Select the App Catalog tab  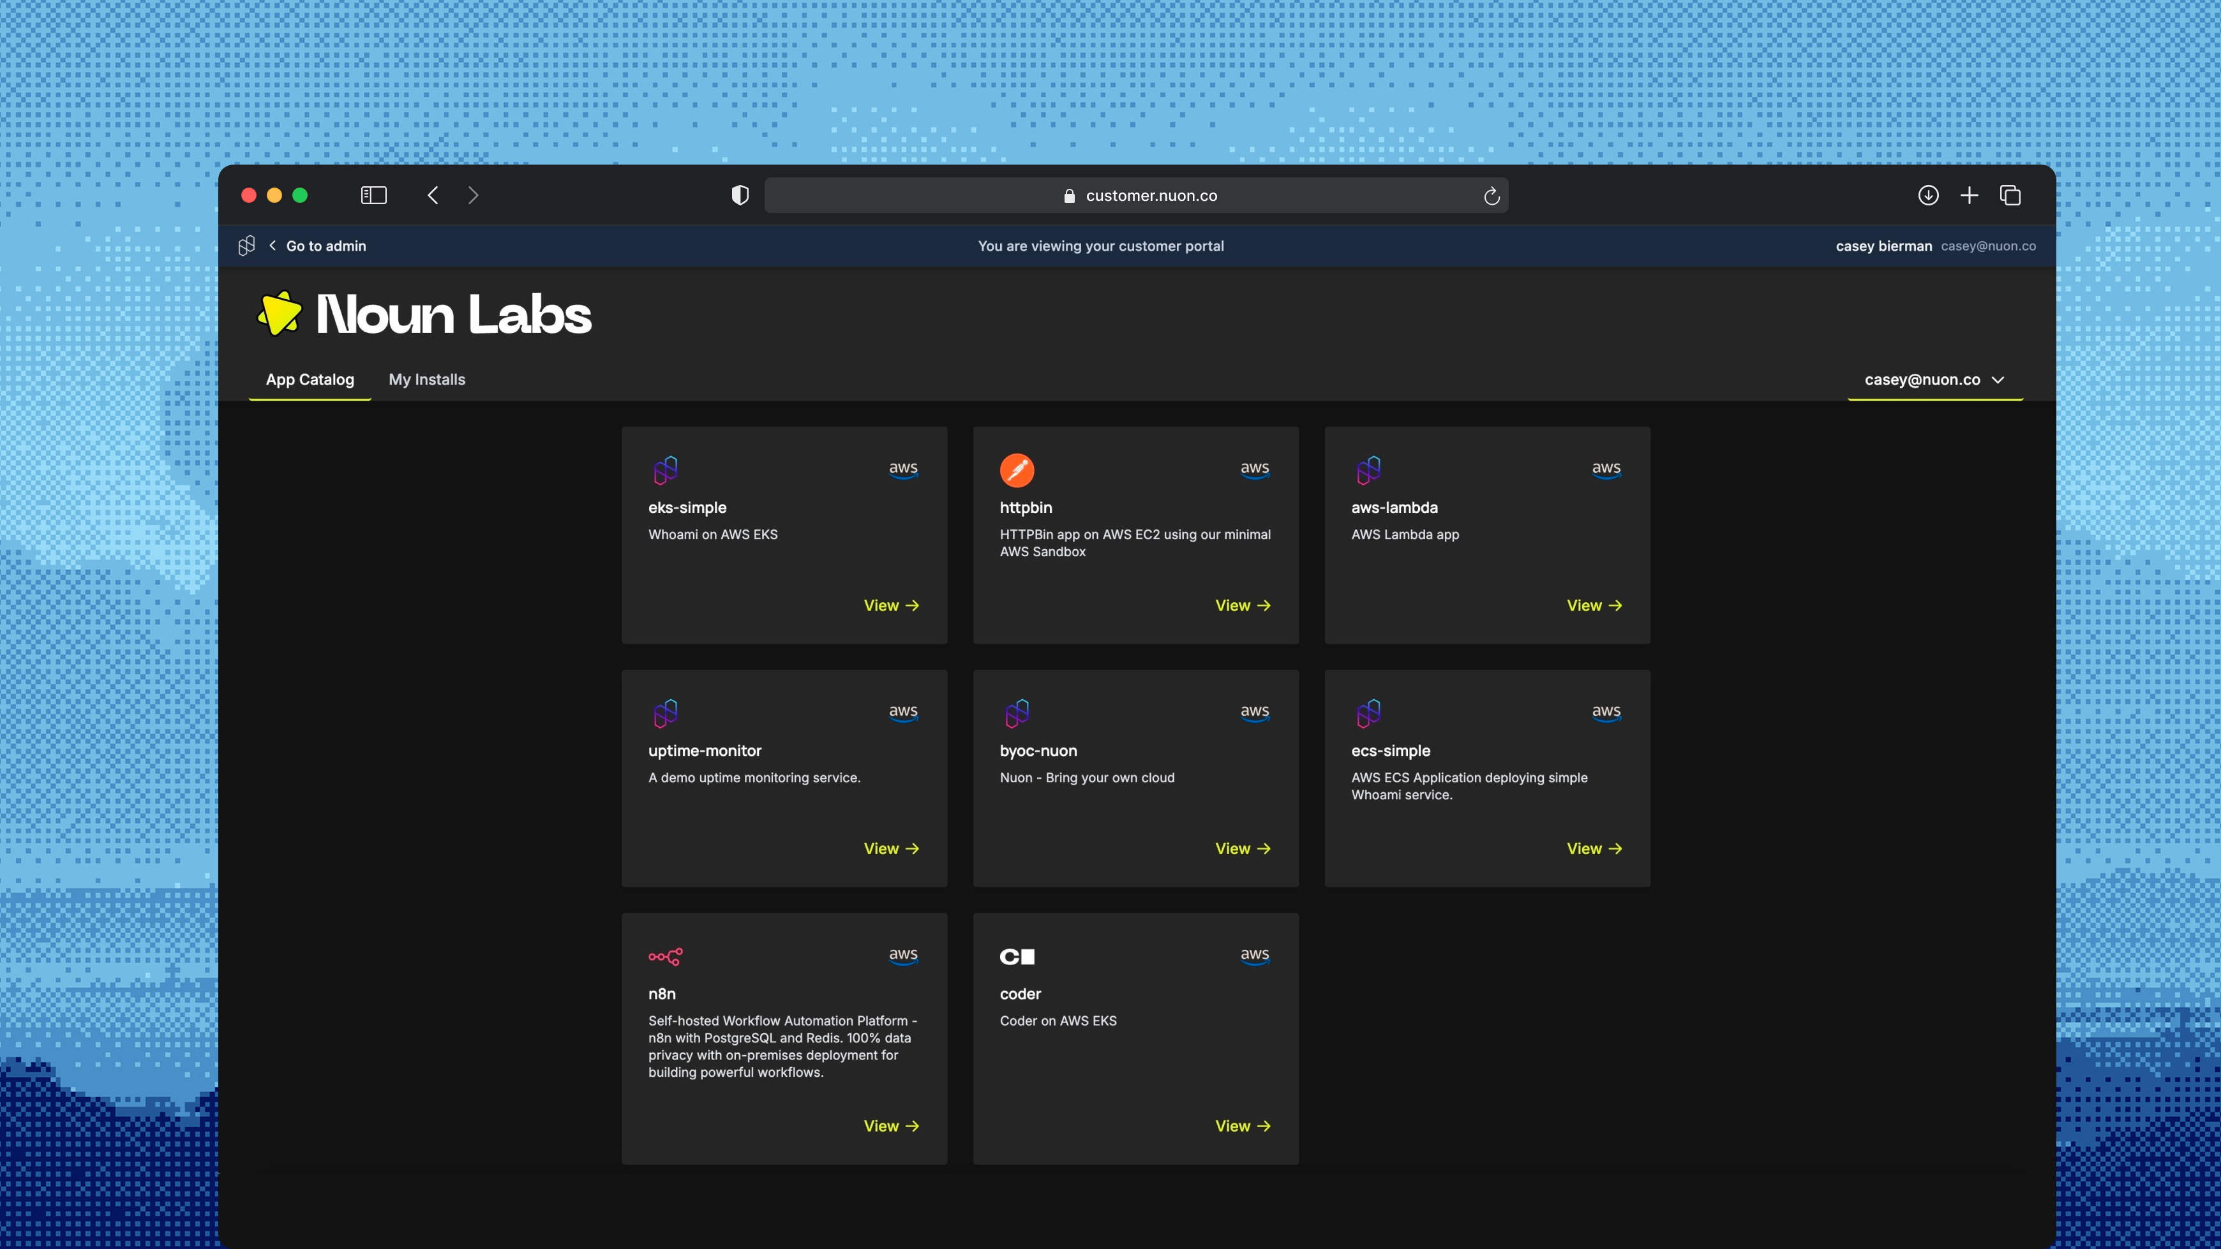pyautogui.click(x=310, y=380)
